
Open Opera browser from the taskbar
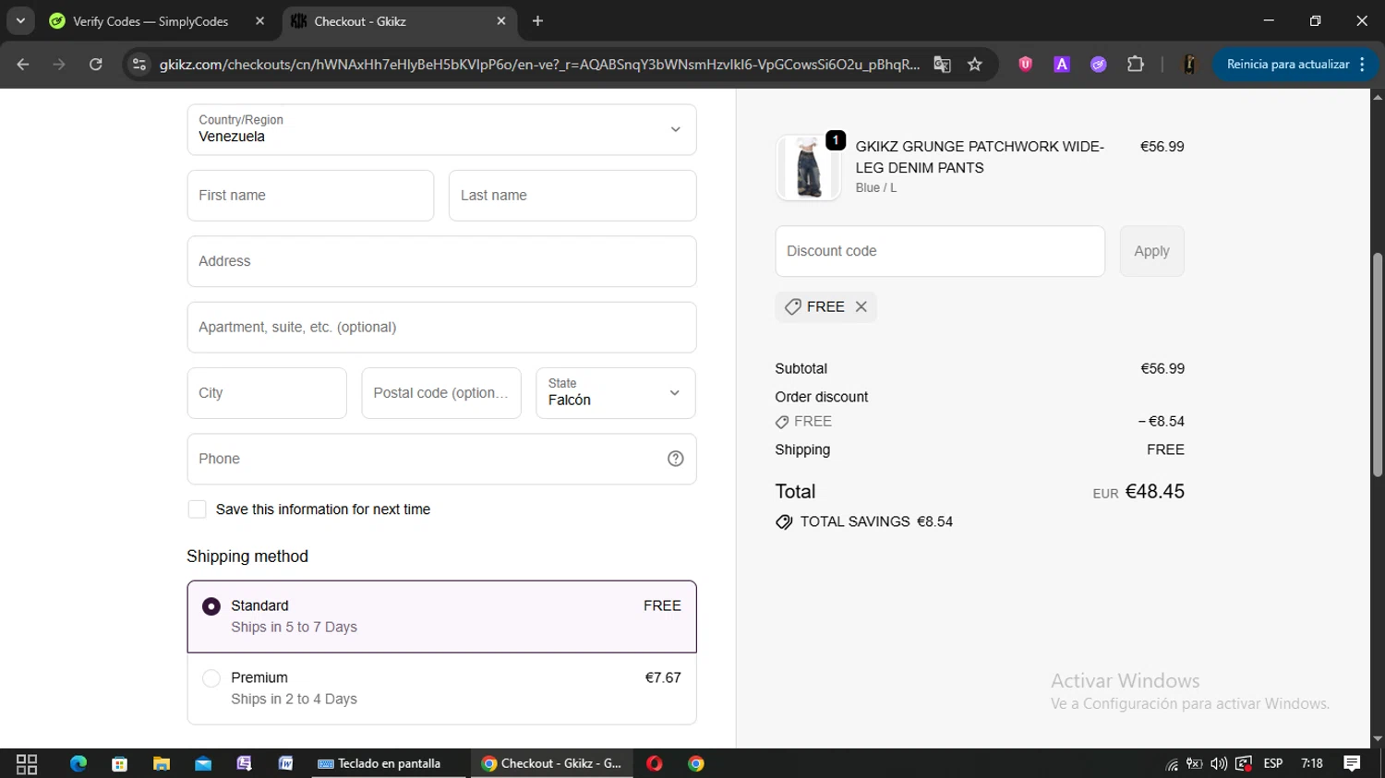(x=655, y=763)
